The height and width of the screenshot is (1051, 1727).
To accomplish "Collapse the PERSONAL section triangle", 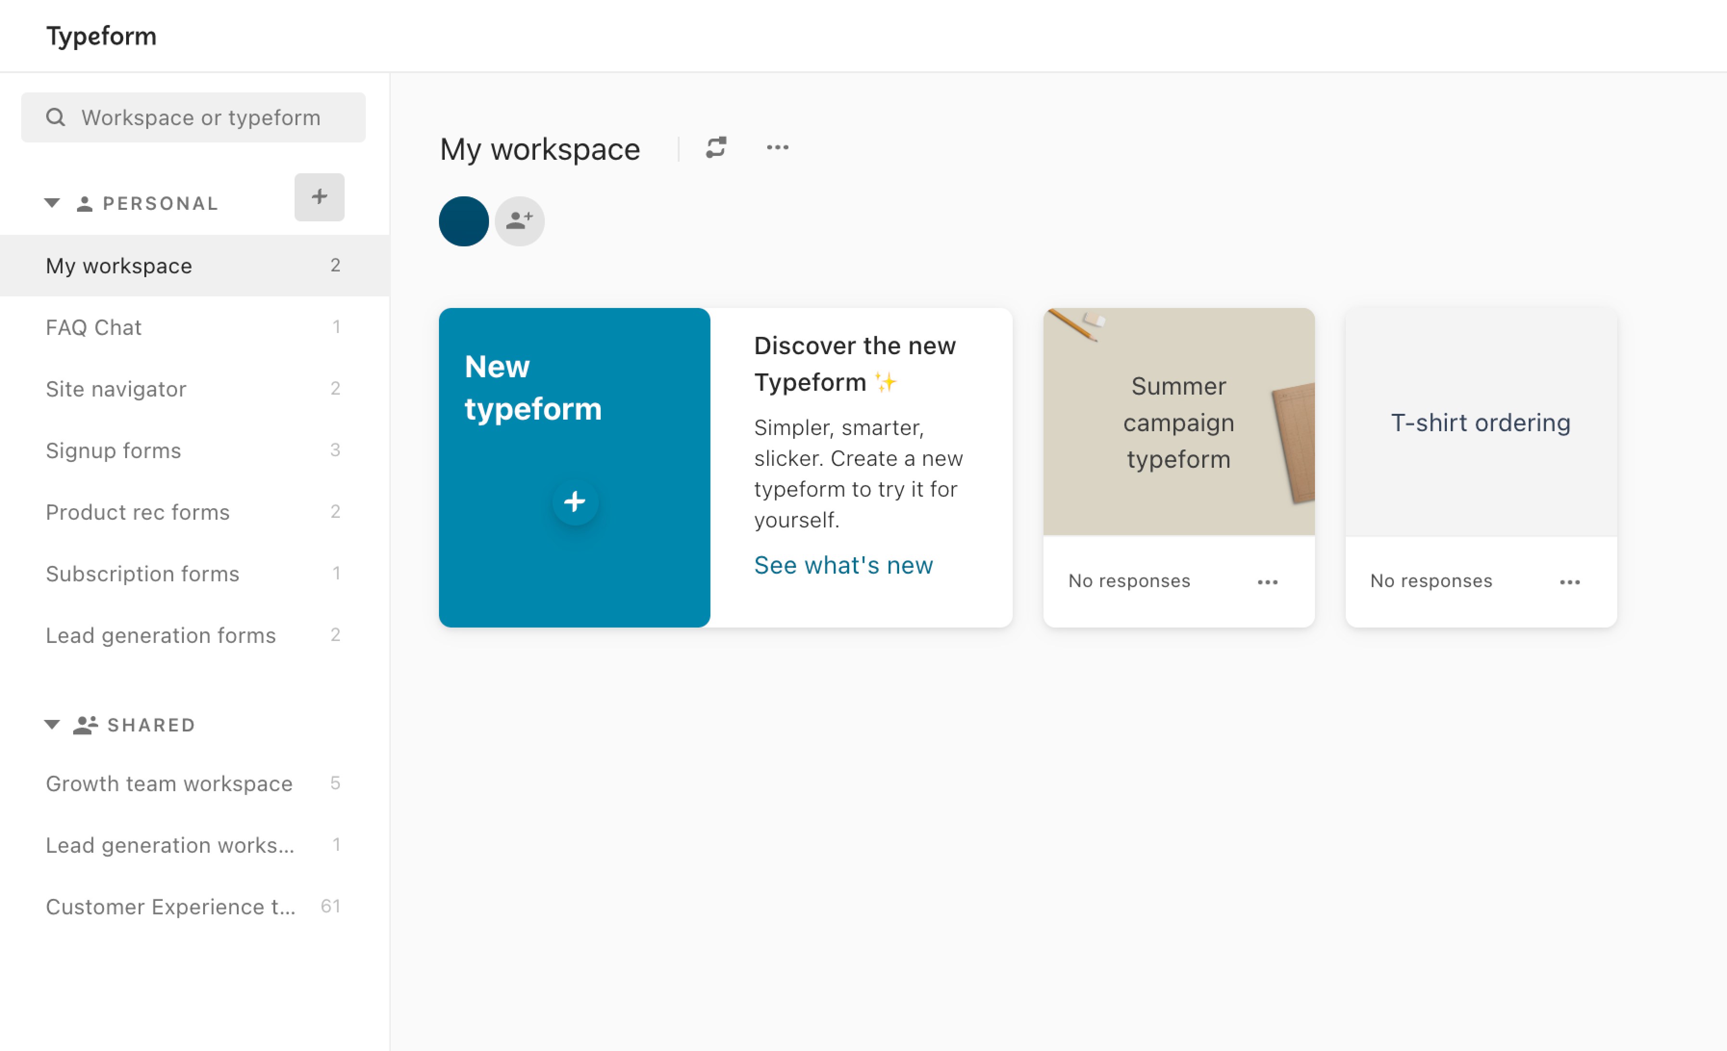I will click(x=52, y=203).
